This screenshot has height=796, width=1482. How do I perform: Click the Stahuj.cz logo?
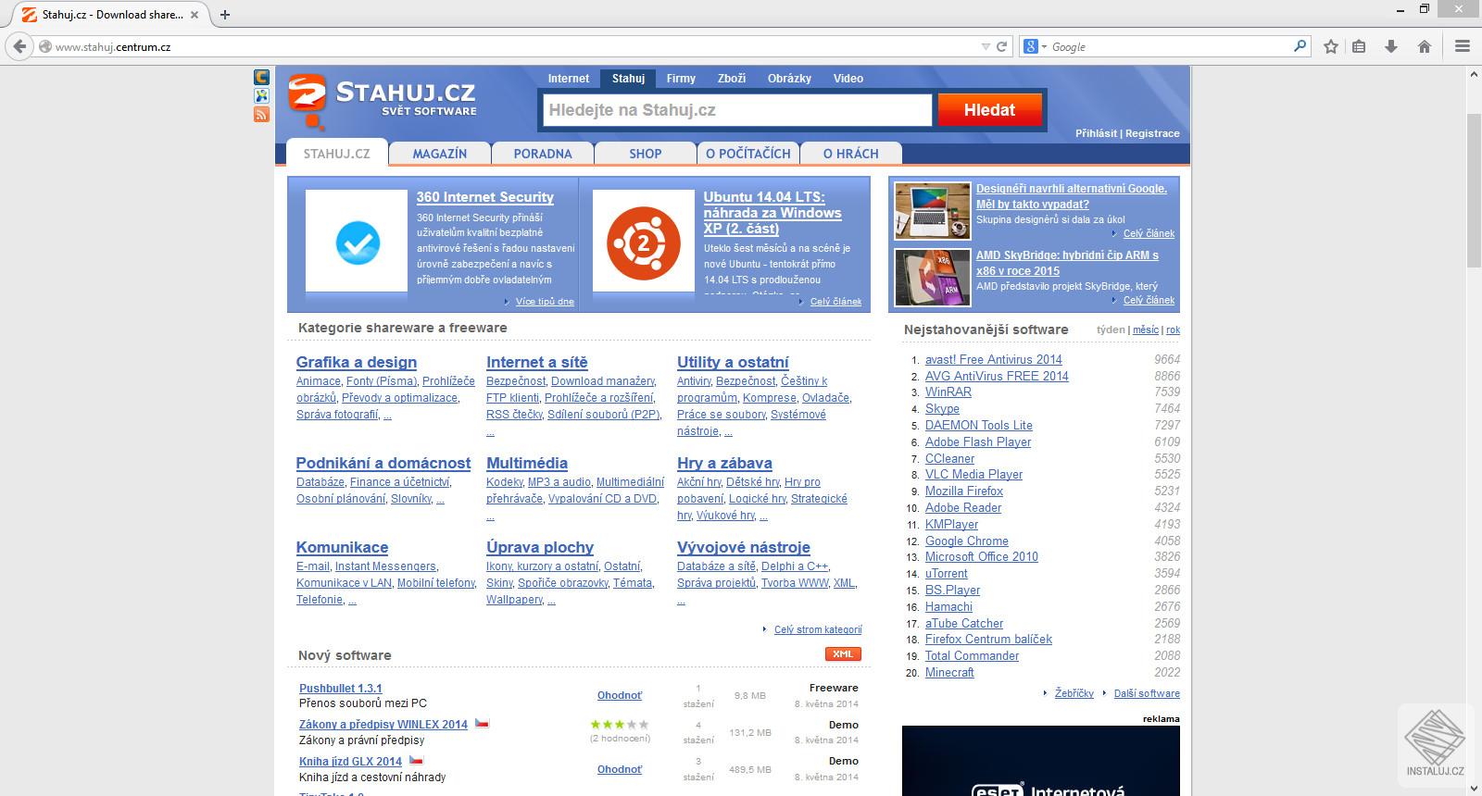[x=382, y=99]
